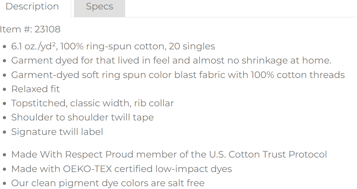Click the "100% cotton threads" text
The image size is (357, 189).
pos(298,75)
